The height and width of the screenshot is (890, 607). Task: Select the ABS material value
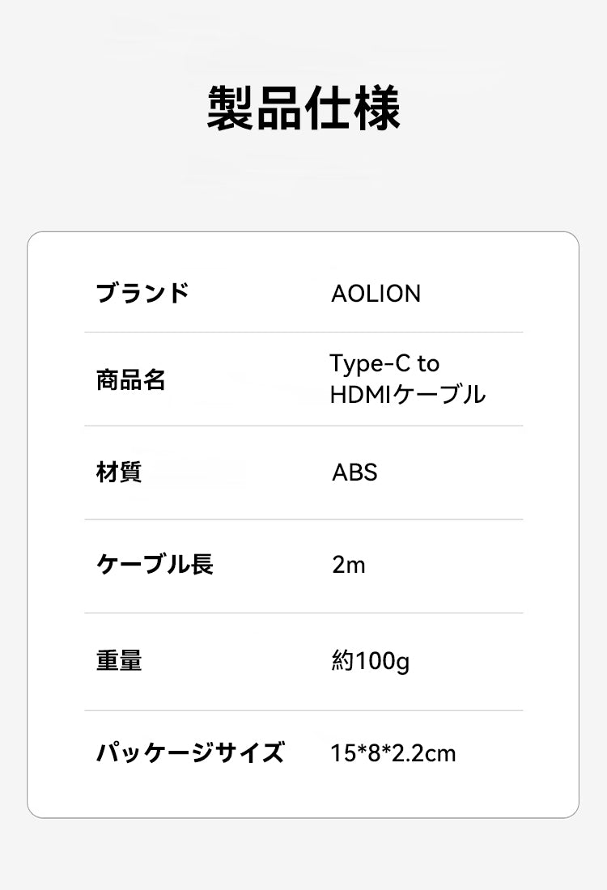[x=354, y=473]
